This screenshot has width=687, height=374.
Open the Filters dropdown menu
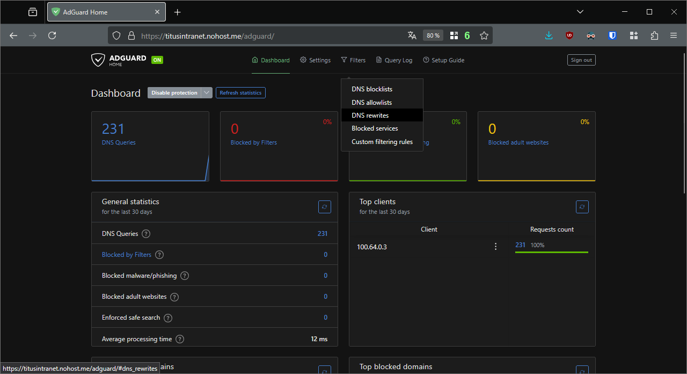click(353, 60)
